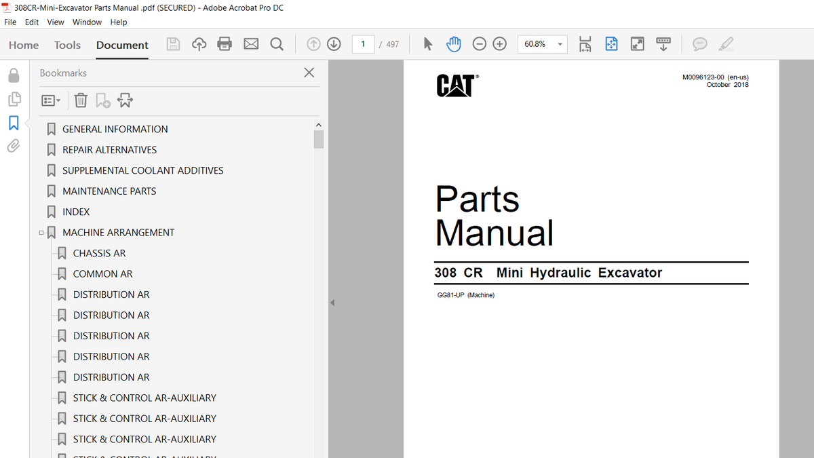The image size is (814, 458).
Task: Zoom out with minus icon
Action: tap(480, 44)
